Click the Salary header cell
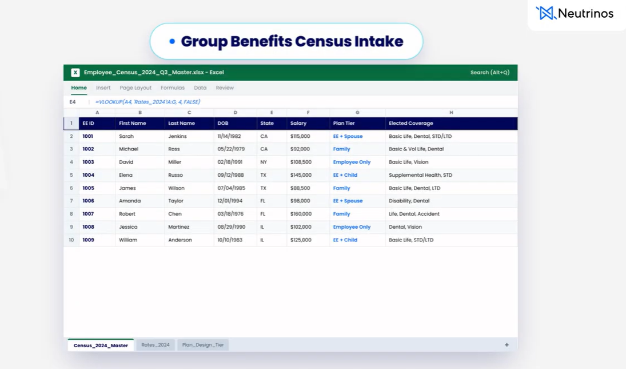626x369 pixels. point(308,124)
